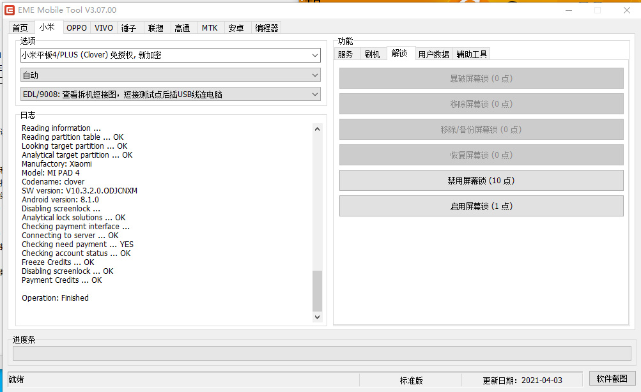The image size is (641, 392).
Task: Click the log scrollbar thumb
Action: point(317,290)
